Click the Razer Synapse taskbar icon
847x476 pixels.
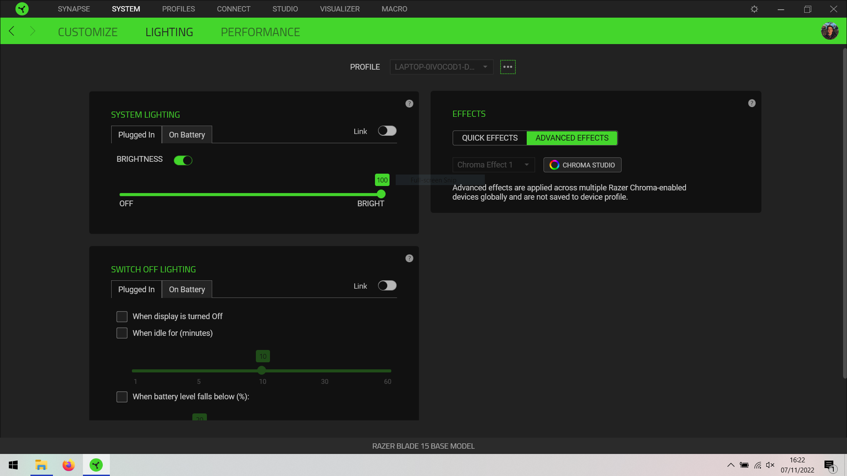96,465
